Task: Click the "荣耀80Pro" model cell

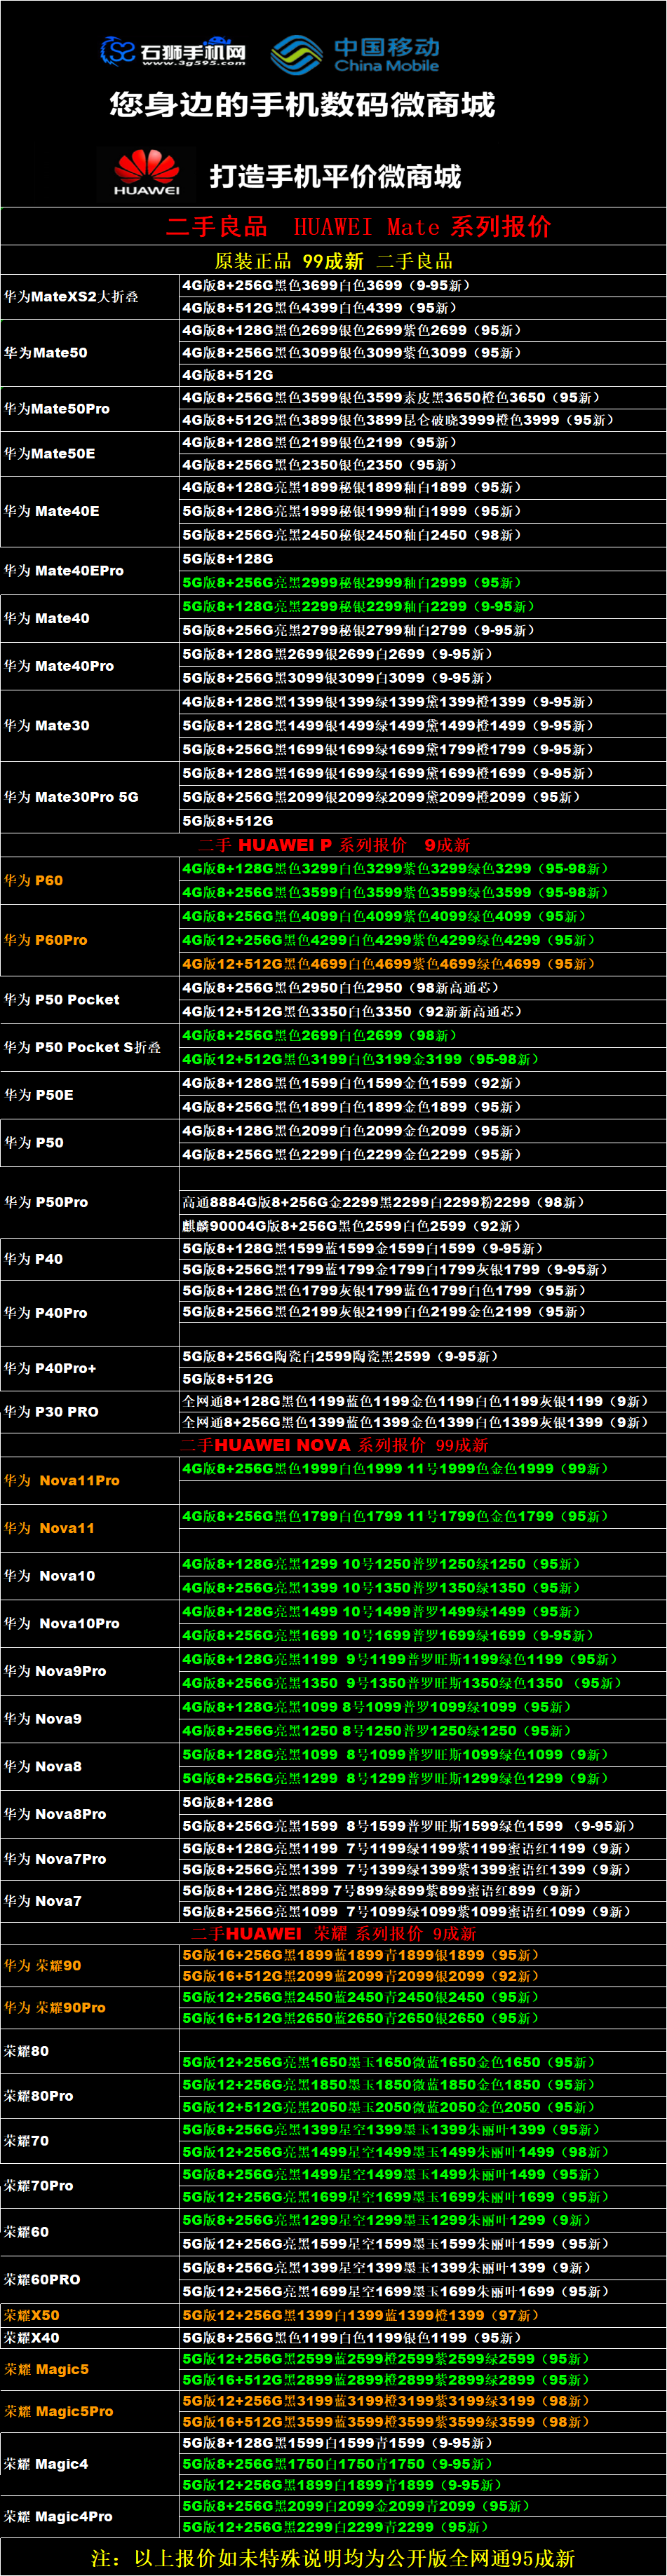Action: click(90, 2096)
